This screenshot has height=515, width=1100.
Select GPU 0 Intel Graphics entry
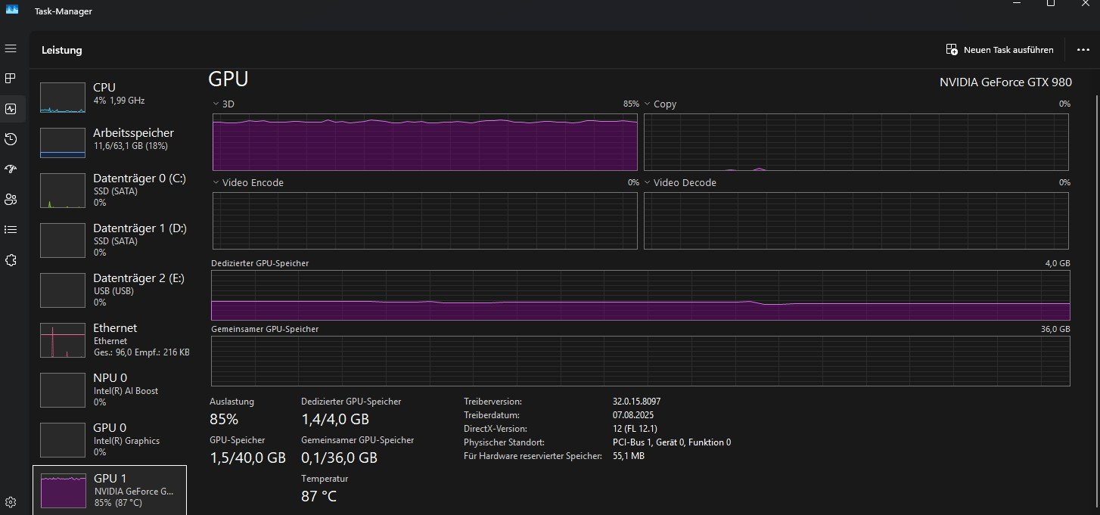[x=110, y=439]
